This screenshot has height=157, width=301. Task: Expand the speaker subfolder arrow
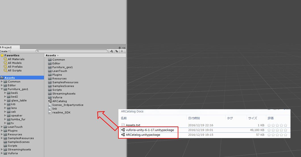(5, 115)
